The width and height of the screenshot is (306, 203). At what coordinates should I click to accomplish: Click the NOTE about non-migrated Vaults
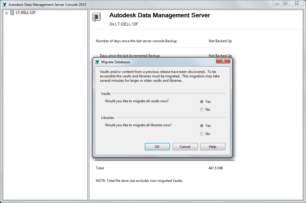point(139,181)
